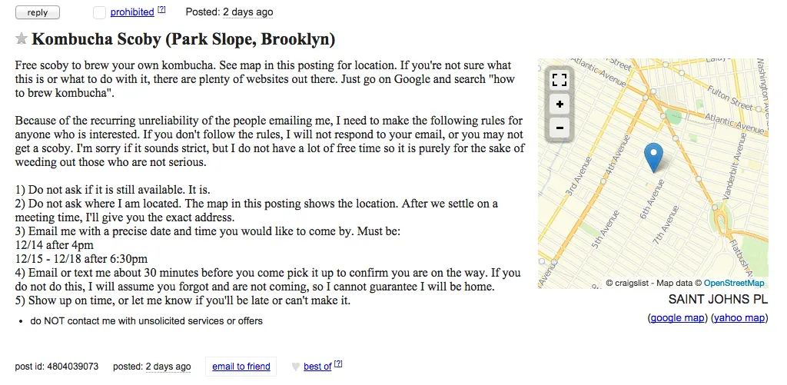Open location in yahoo map
The image size is (787, 385).
[739, 317]
